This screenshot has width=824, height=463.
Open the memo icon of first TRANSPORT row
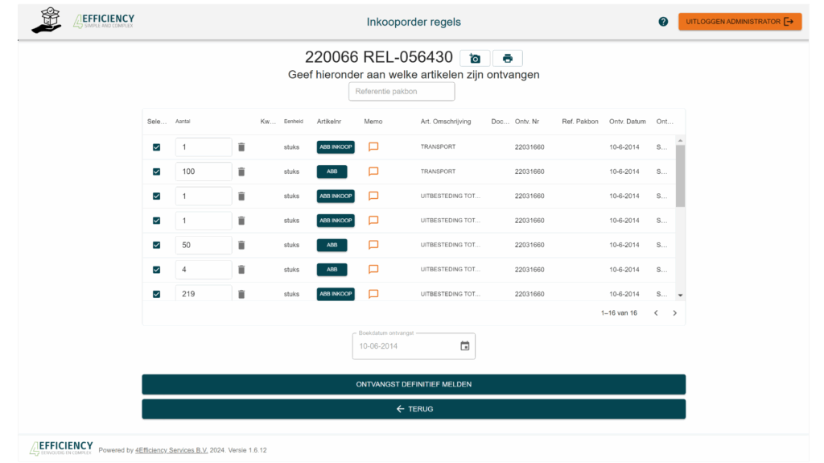pyautogui.click(x=373, y=147)
